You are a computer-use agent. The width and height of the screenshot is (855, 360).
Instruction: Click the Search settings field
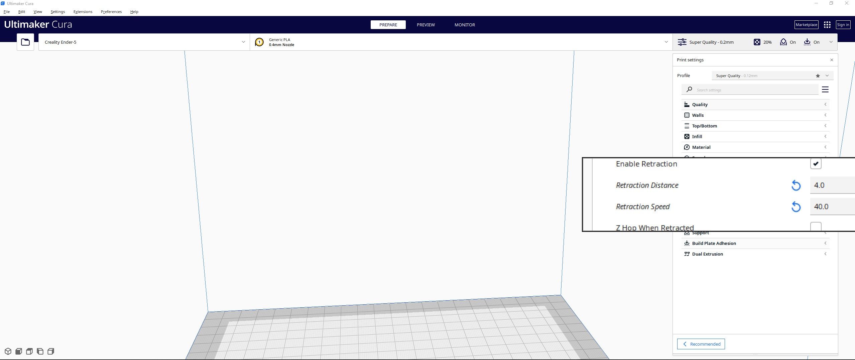[x=750, y=90]
